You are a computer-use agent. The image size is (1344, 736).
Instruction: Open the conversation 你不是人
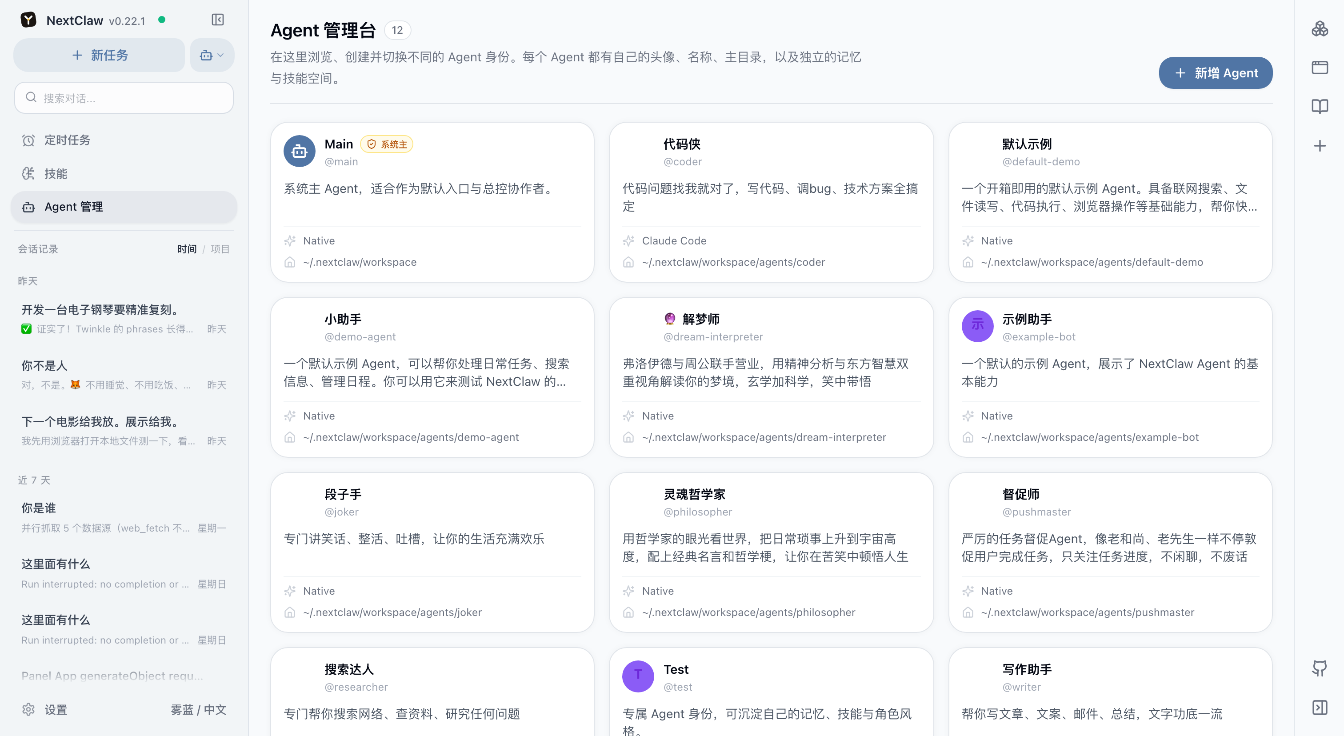(x=124, y=375)
